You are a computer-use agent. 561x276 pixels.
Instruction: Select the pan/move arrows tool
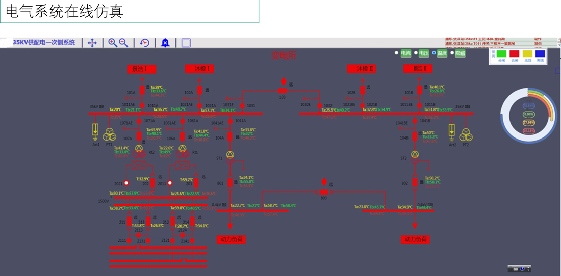(92, 43)
